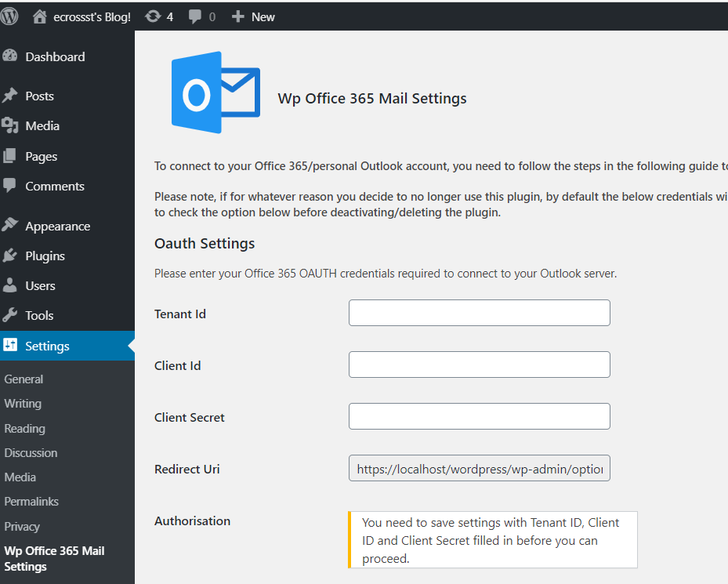Click the Outlook logo image
This screenshot has width=728, height=584.
(216, 92)
